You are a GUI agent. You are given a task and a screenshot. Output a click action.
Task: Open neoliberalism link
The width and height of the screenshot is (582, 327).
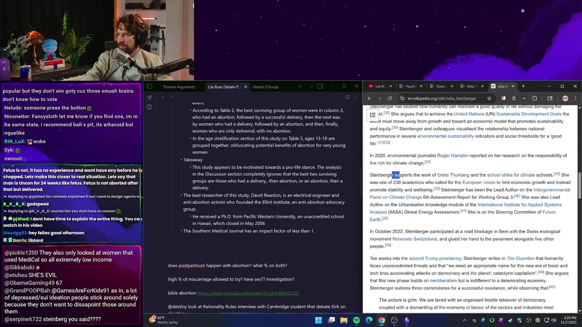[443, 281]
